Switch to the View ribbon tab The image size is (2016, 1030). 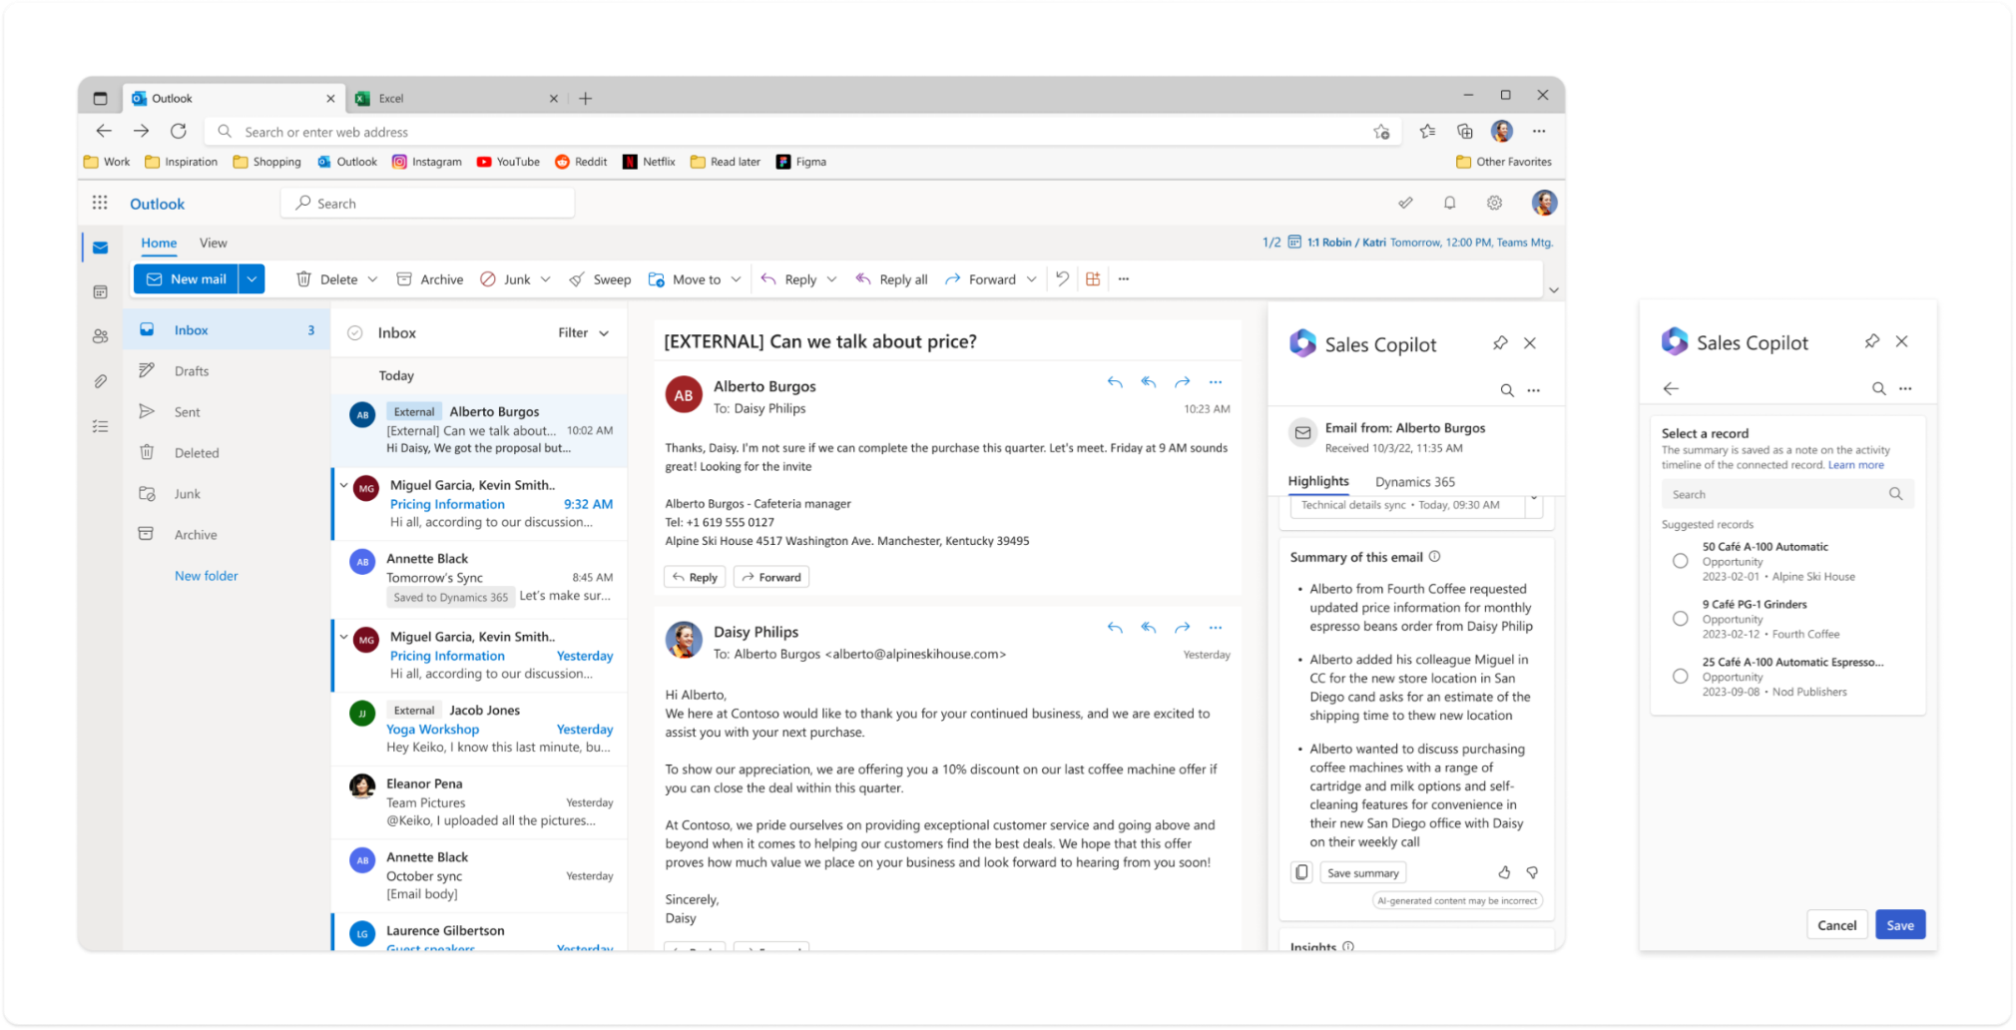pos(213,243)
